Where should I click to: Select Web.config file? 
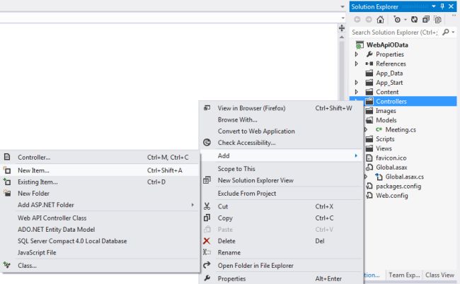click(391, 196)
